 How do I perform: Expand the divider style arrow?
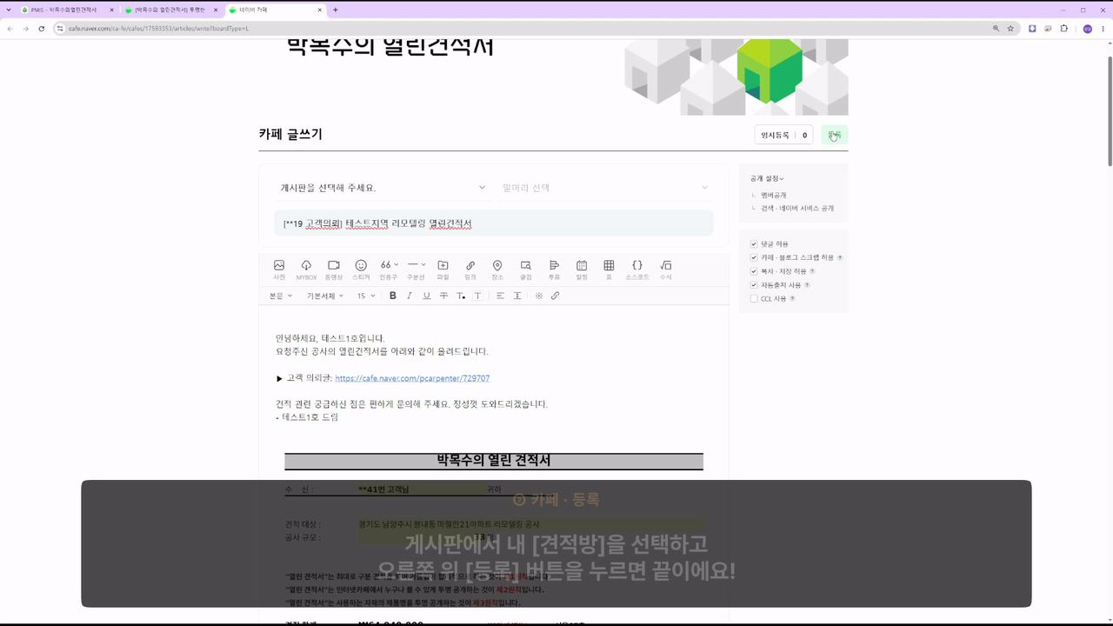[x=423, y=264]
